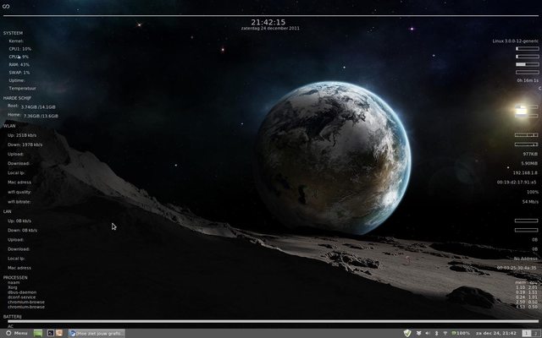Viewport: 542px width, 338px height.
Task: Open the update manager shield icon
Action: (x=407, y=333)
